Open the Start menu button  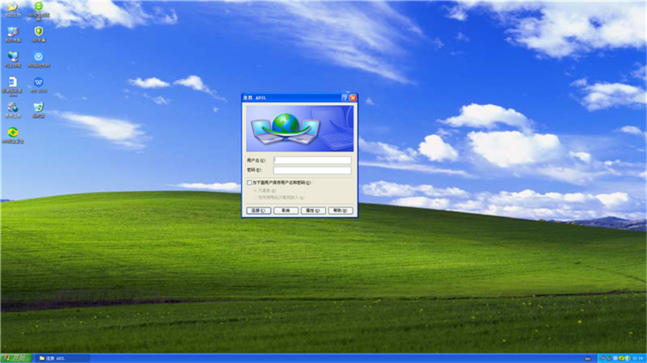tap(16, 358)
